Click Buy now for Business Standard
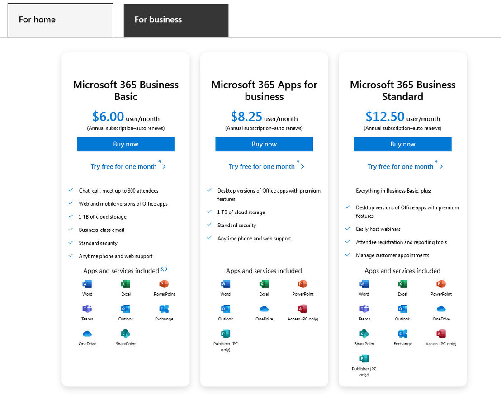This screenshot has height=395, width=501. click(402, 144)
